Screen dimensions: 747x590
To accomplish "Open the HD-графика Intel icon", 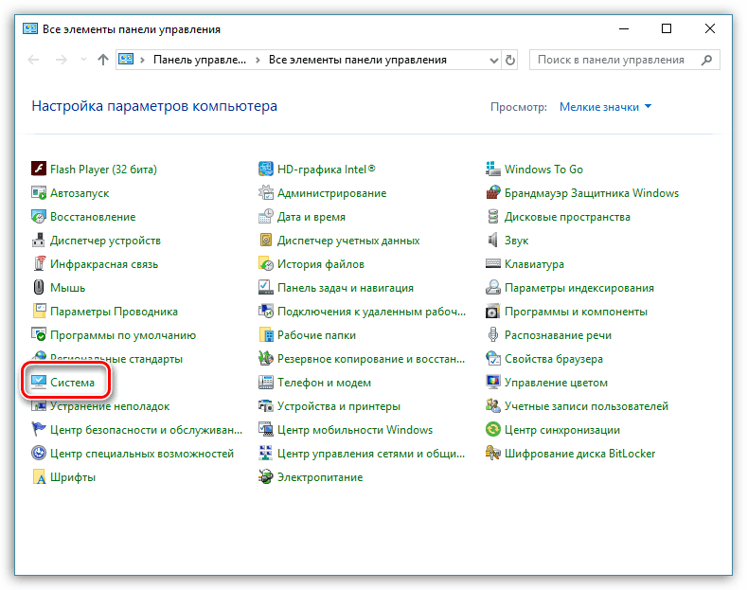I will (x=266, y=169).
